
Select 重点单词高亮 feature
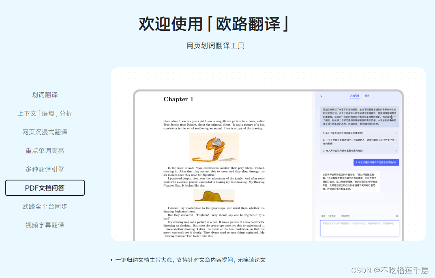[x=45, y=151]
